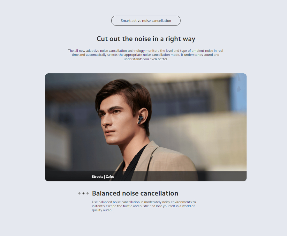Screen dimensions: 287x236
Task: Click the word Cafes in the caption
Action: pos(110,177)
